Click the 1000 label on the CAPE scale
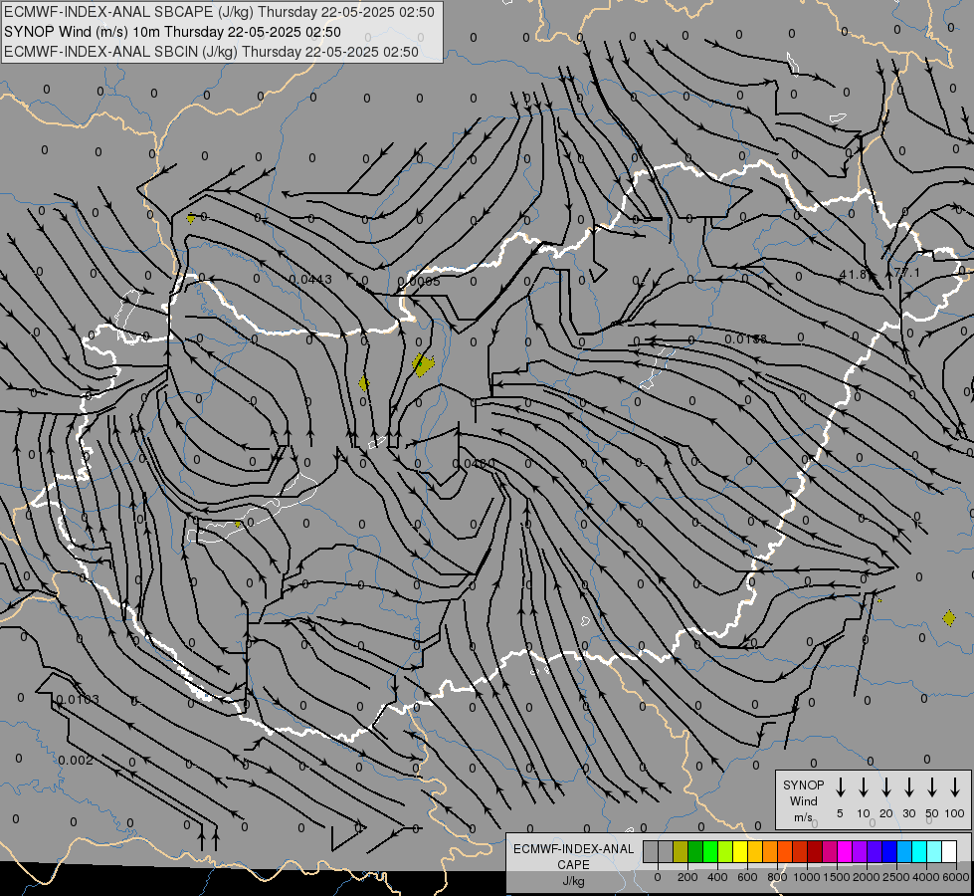 pyautogui.click(x=807, y=877)
